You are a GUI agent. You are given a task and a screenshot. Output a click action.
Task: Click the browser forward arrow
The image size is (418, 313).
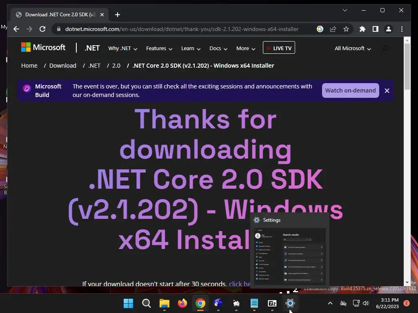(x=29, y=29)
